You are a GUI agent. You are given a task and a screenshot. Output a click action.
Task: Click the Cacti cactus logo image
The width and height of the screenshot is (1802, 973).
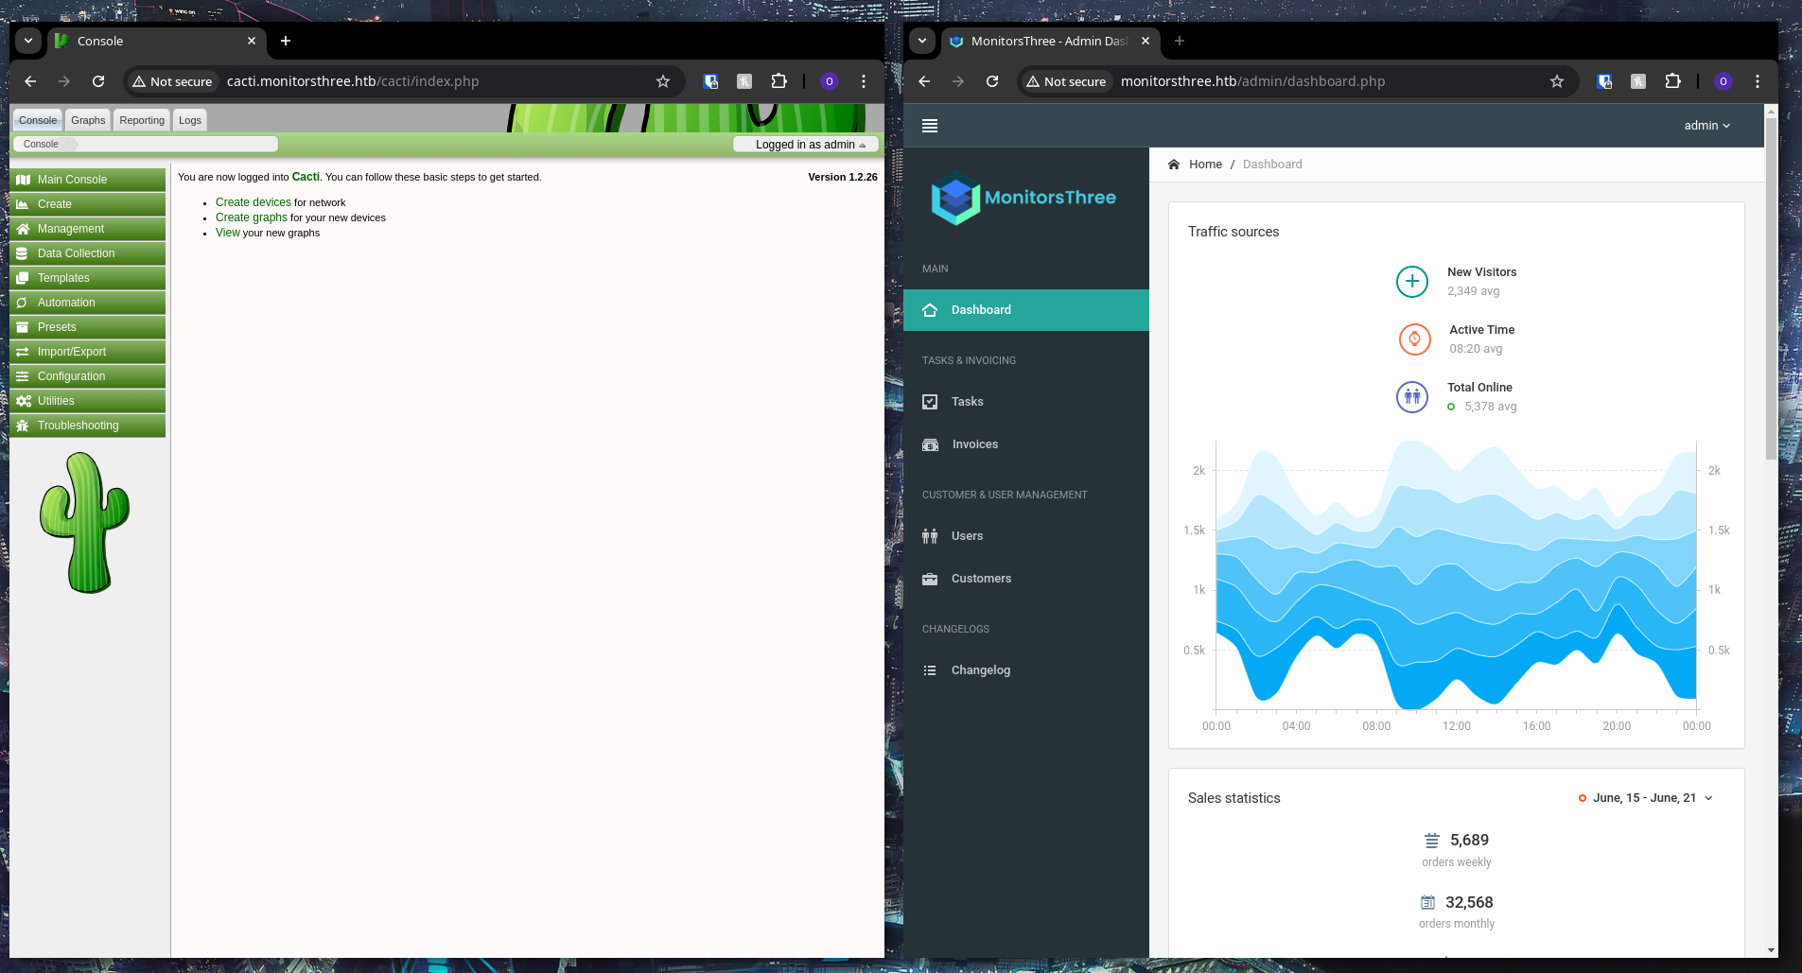tap(84, 522)
